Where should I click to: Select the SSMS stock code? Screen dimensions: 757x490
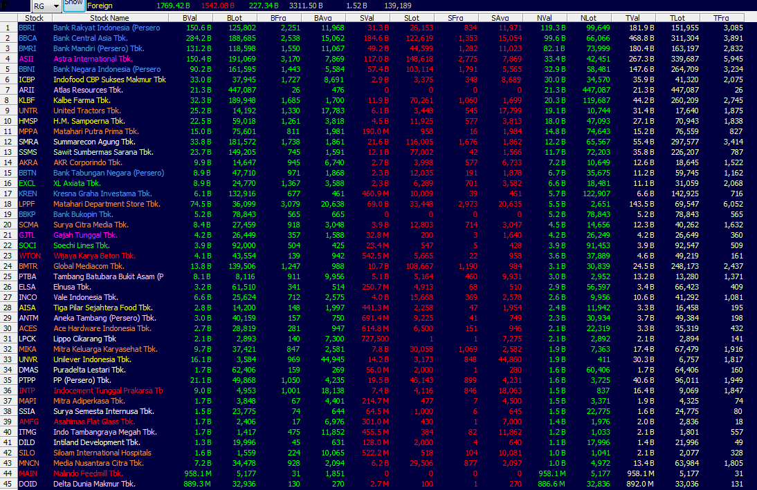coord(28,153)
